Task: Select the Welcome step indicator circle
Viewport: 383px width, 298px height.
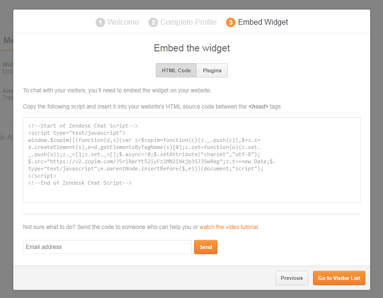Action: coord(100,22)
